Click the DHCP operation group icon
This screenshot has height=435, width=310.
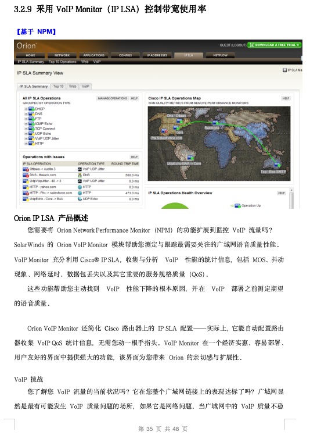coord(31,109)
